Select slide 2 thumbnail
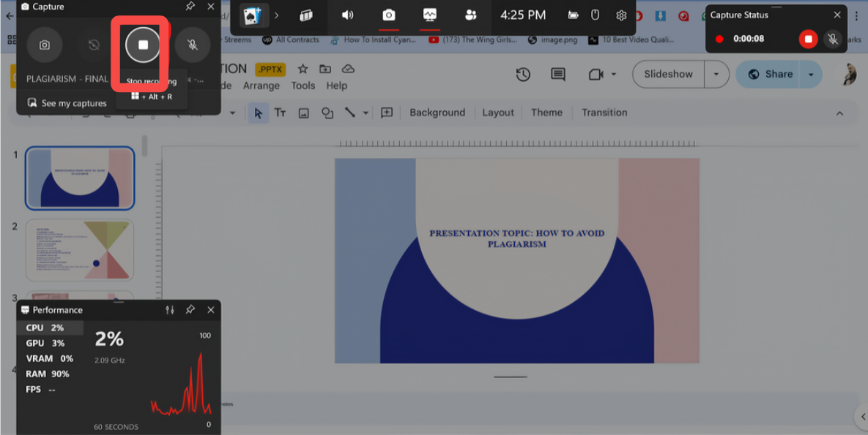Screen dimensions: 868x435 pyautogui.click(x=81, y=250)
